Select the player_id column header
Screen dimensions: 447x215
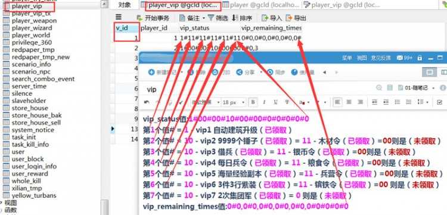click(154, 28)
